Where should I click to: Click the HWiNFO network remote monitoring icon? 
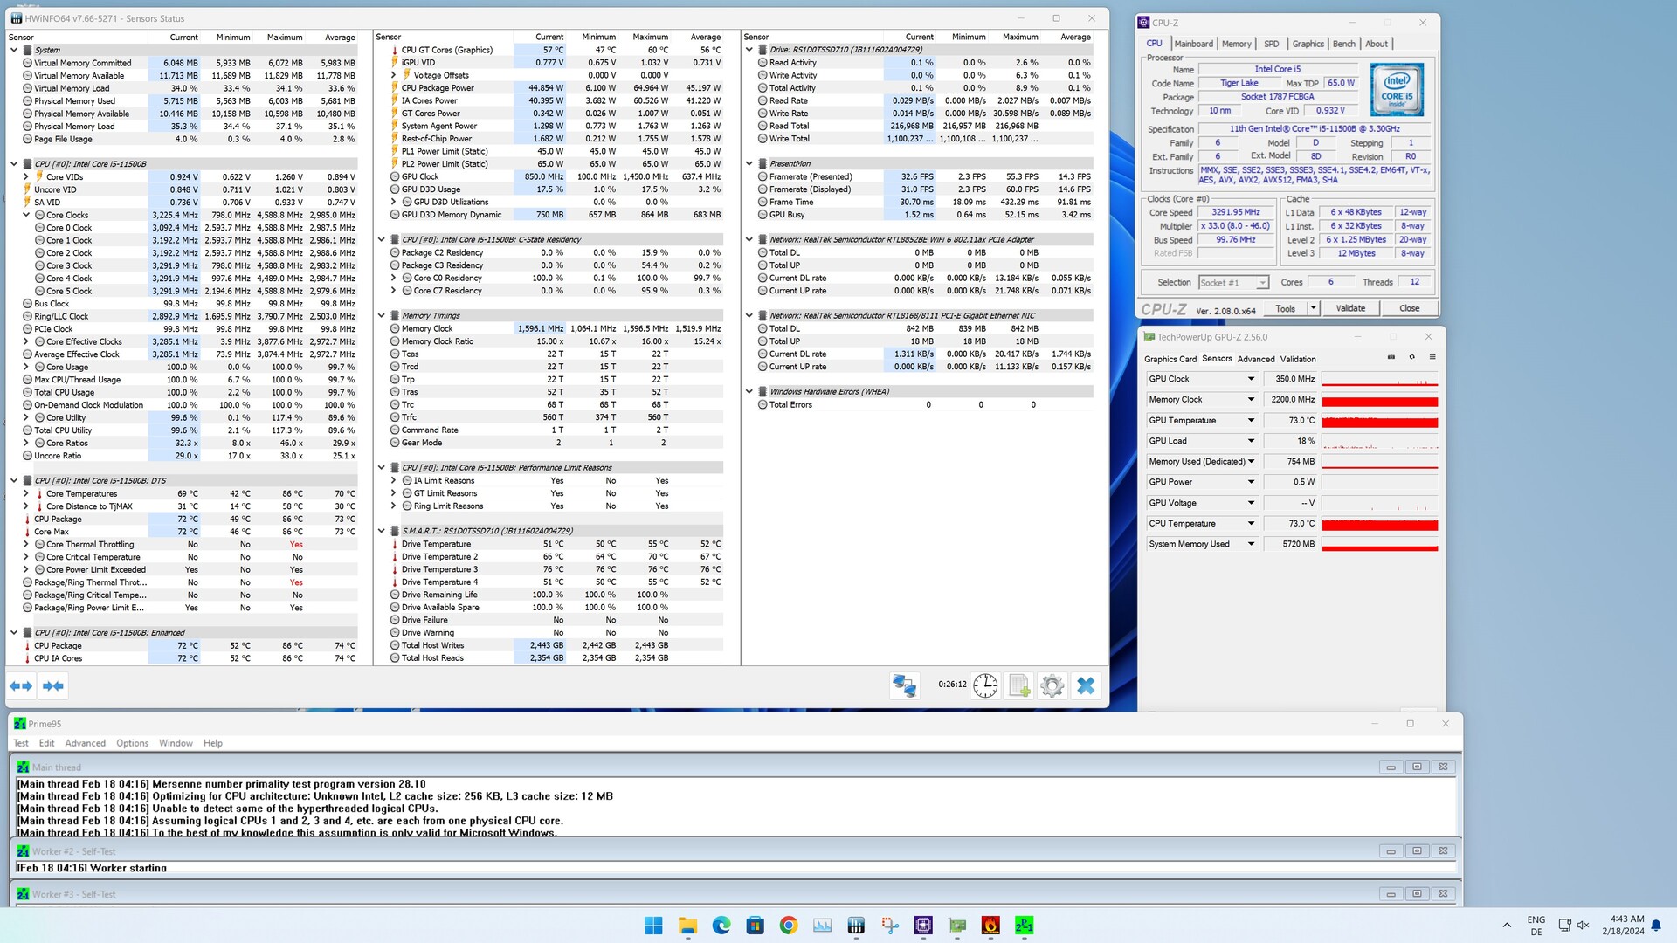point(904,686)
